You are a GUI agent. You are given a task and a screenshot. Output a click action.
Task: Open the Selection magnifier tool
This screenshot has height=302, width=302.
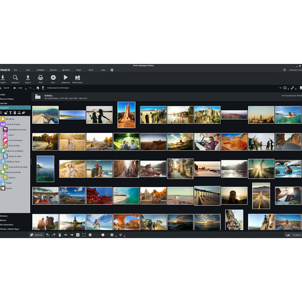point(15,78)
